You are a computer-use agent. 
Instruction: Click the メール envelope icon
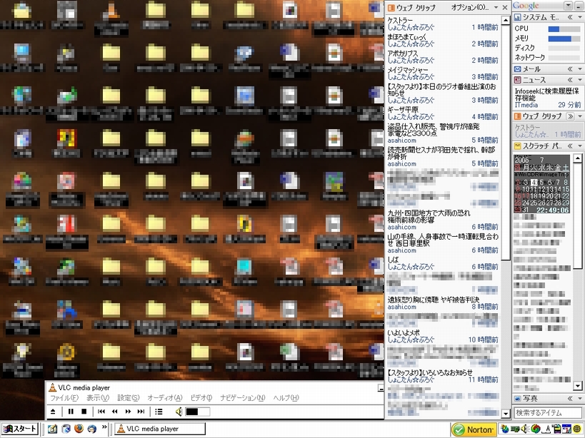517,69
